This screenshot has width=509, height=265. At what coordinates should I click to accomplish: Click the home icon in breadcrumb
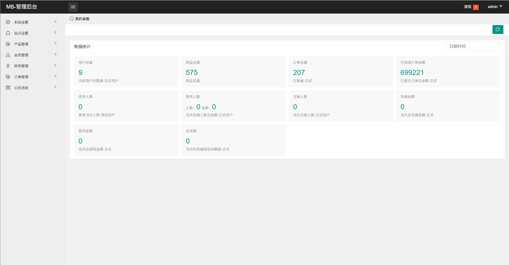tap(72, 19)
